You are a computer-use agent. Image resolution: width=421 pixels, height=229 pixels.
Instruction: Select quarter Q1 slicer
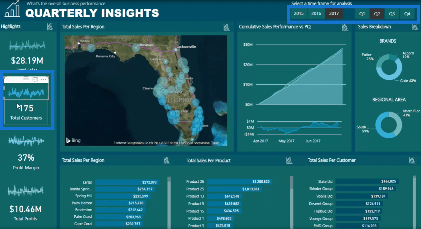[362, 14]
